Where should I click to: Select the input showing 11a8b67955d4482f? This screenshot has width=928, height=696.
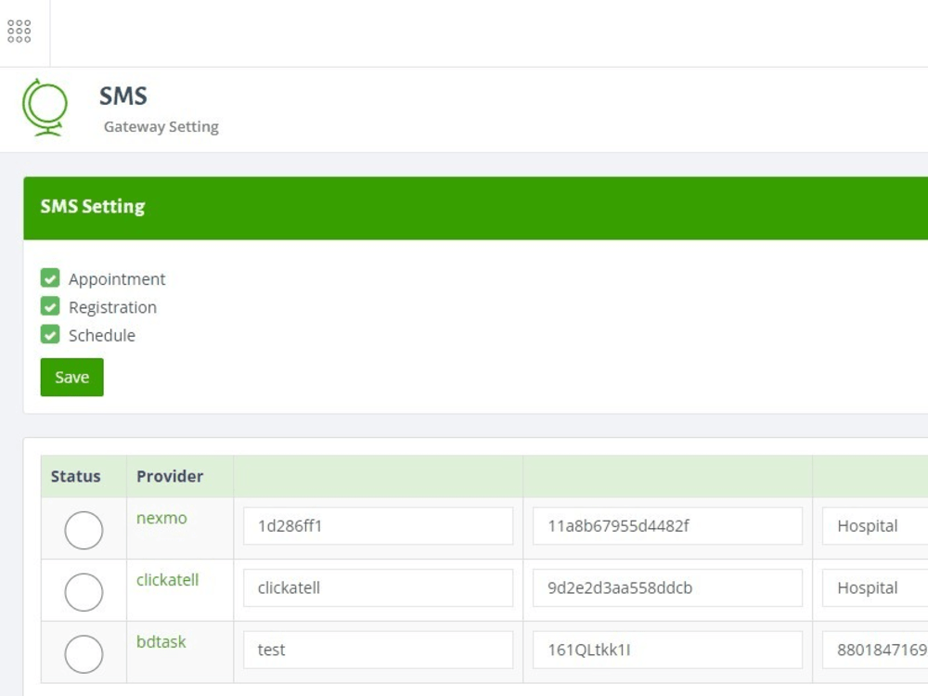666,525
